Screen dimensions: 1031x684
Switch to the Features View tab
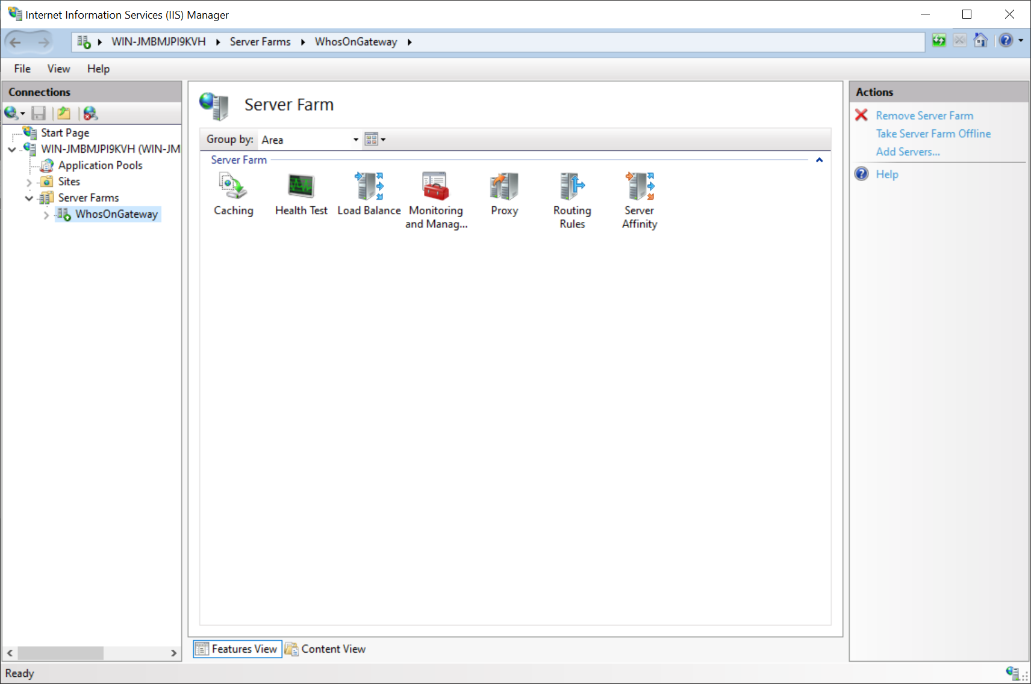tap(237, 649)
